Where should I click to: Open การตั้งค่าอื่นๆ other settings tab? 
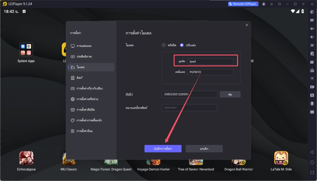click(91, 131)
